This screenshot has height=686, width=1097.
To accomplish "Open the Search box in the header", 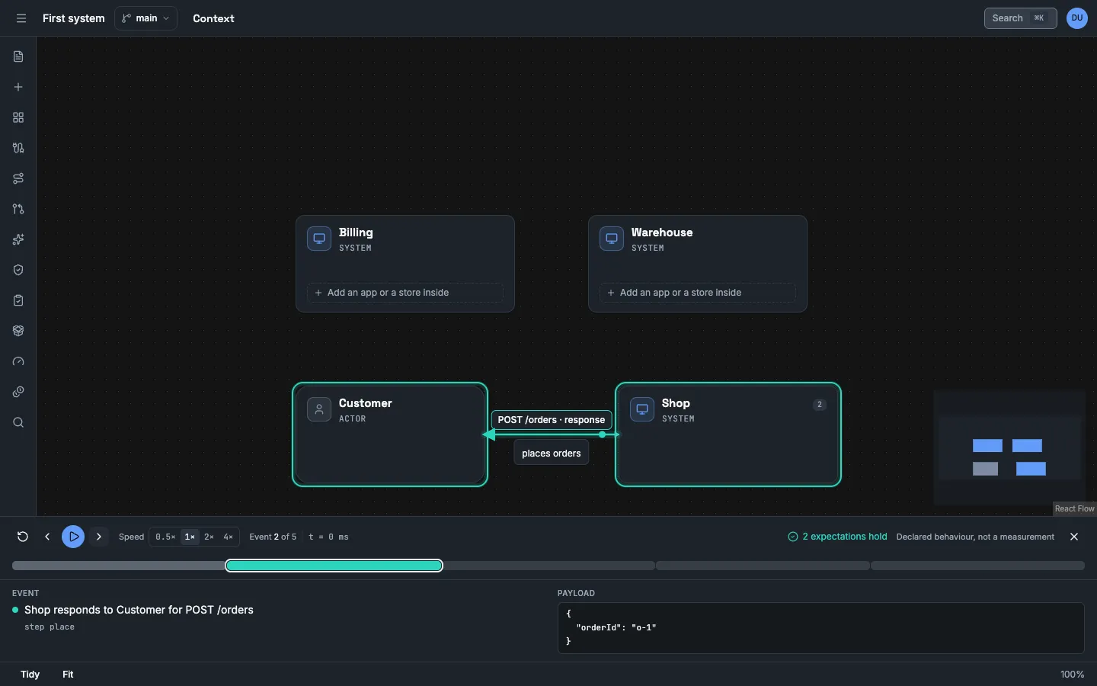I will click(x=1020, y=18).
